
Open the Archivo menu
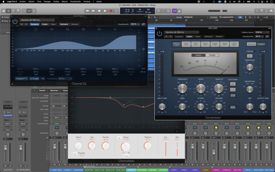click(x=22, y=2)
